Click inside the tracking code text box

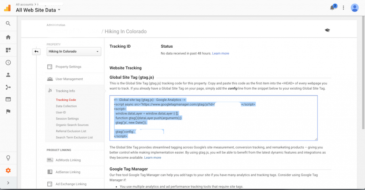(214, 118)
